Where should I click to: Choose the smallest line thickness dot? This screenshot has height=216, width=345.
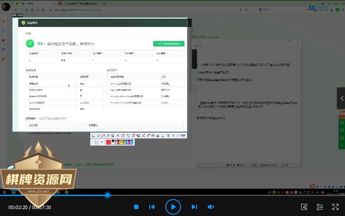(92, 142)
